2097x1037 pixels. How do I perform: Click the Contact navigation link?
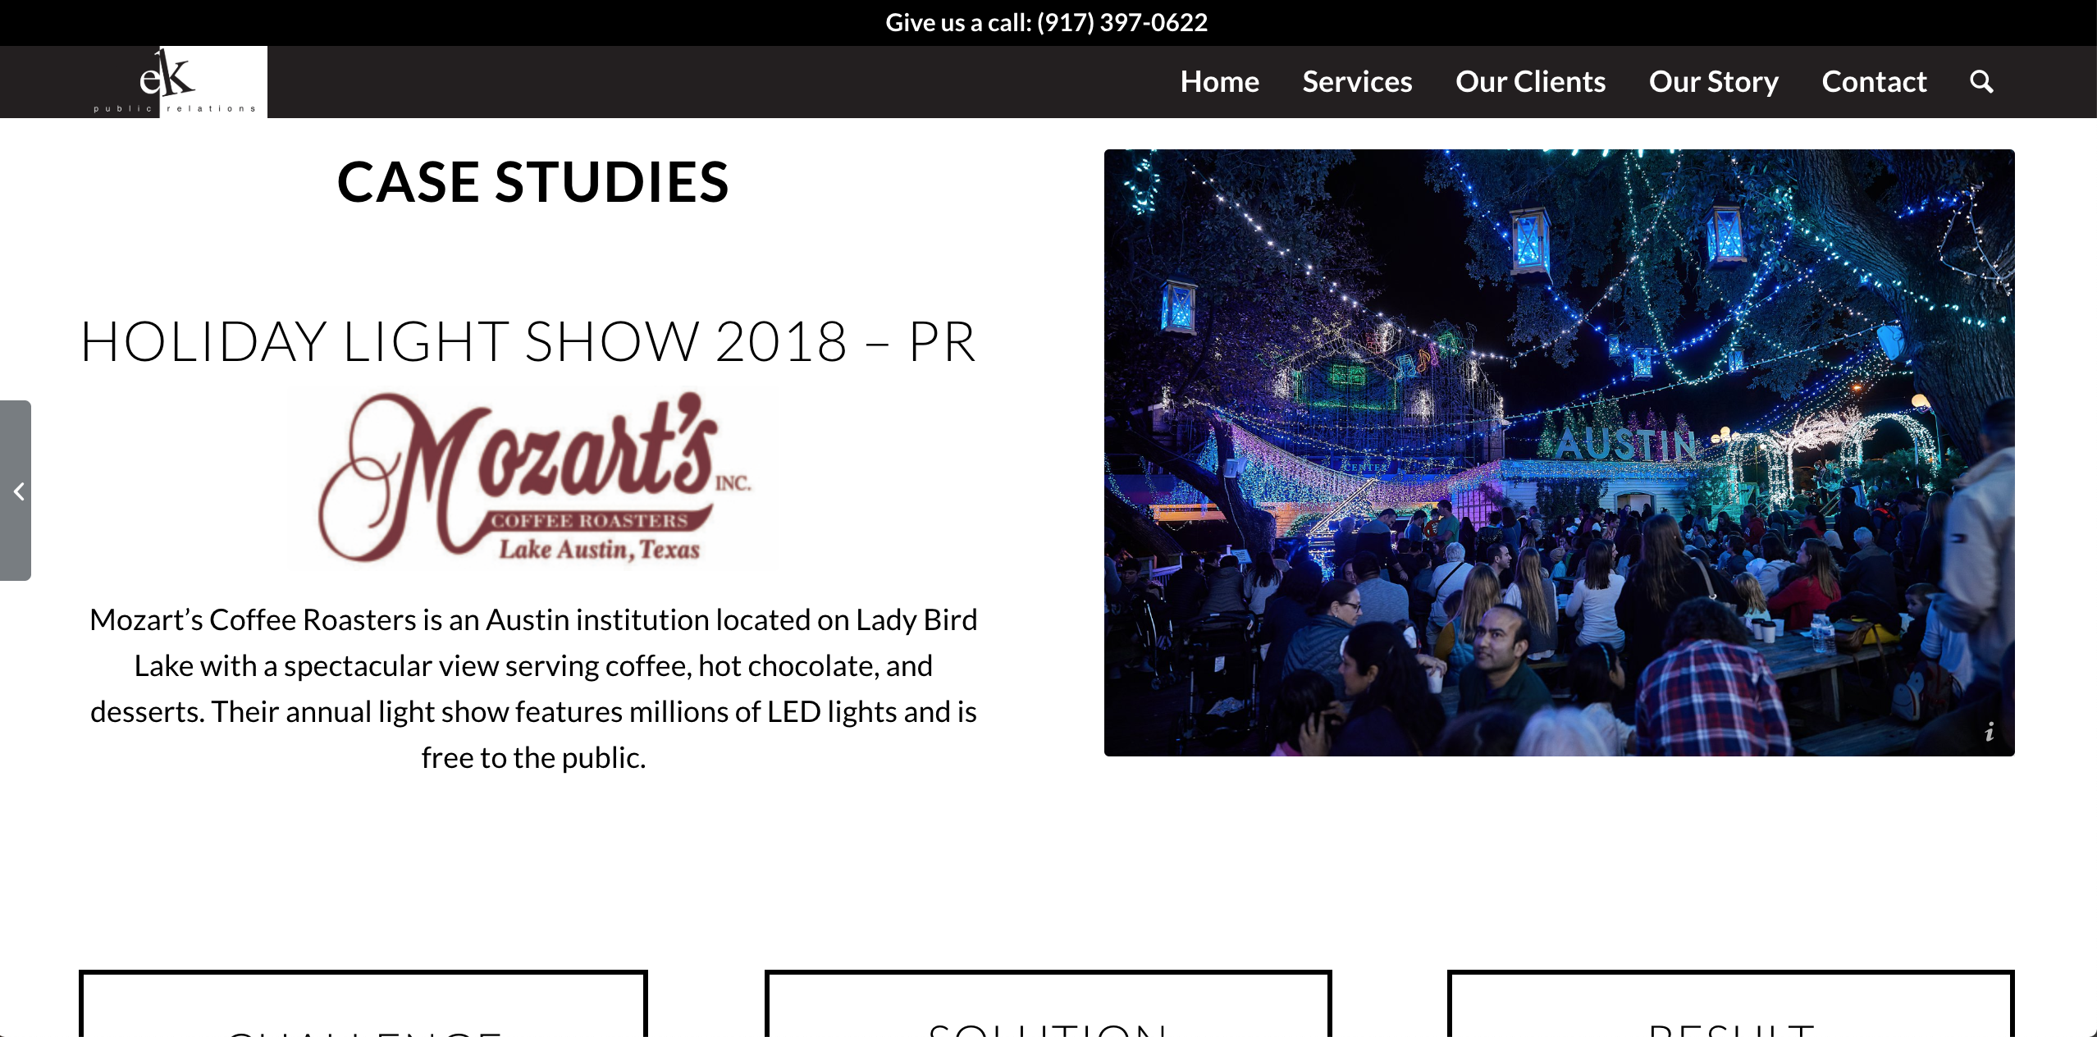[1872, 81]
